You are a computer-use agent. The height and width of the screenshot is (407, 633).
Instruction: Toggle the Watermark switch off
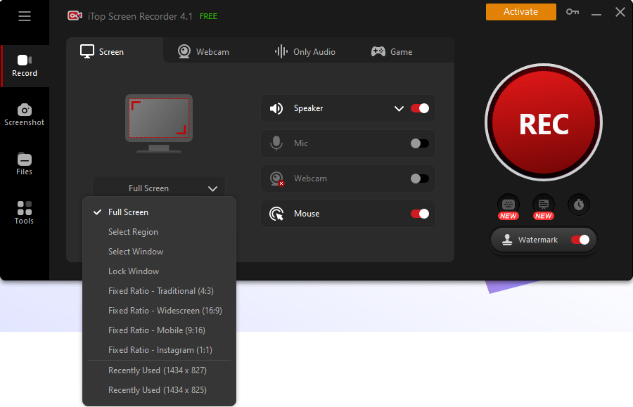point(580,240)
